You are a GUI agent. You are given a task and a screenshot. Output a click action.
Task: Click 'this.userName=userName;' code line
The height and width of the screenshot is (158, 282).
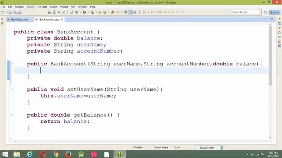(78, 96)
